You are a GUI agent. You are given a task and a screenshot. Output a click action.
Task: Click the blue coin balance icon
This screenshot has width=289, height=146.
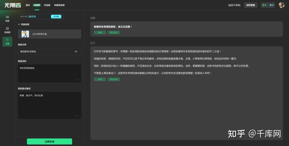click(x=270, y=5)
